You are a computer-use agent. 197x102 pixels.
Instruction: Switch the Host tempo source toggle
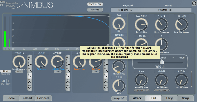6,71
